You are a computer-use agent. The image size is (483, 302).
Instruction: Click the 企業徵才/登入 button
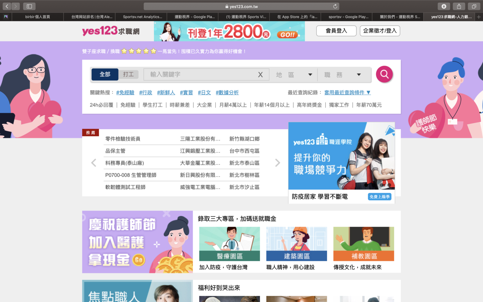point(380,31)
